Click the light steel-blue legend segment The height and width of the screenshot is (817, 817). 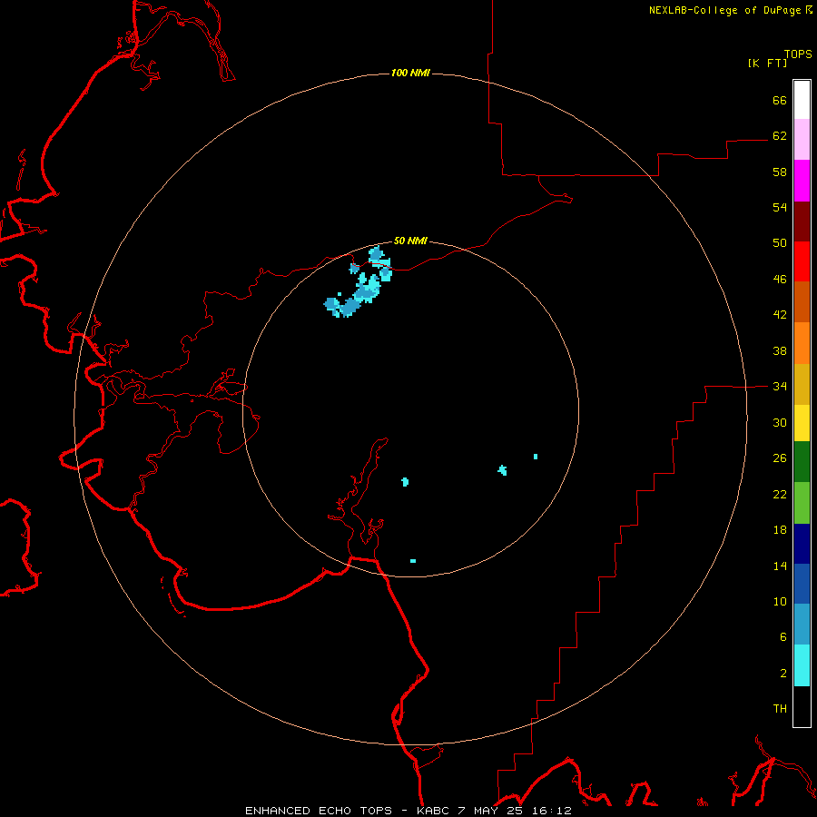[802, 625]
